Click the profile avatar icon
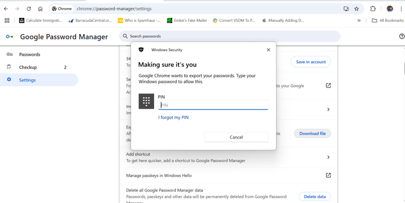This screenshot has height=203, width=405. click(x=390, y=9)
